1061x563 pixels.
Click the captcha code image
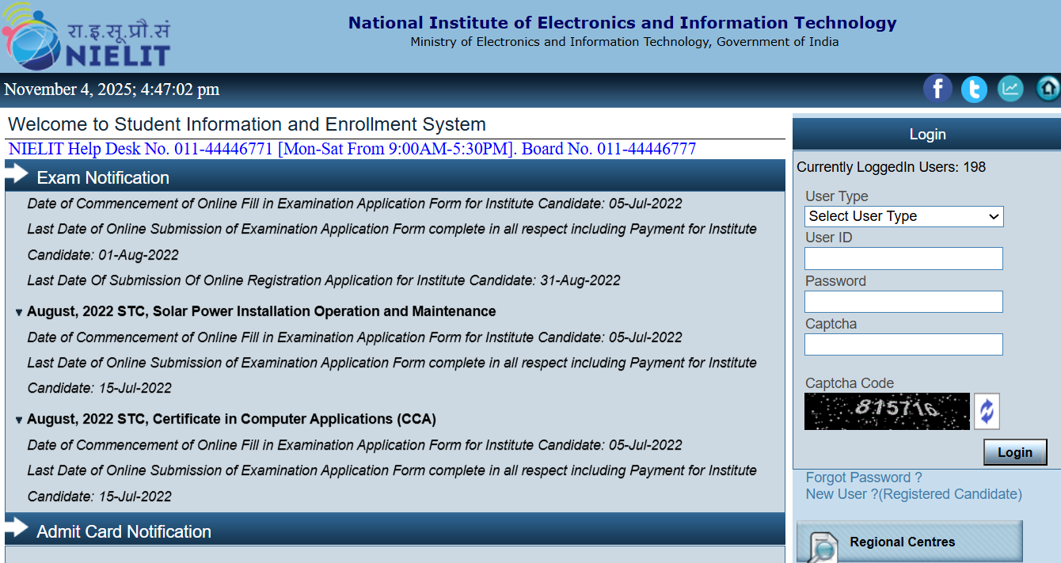(887, 410)
